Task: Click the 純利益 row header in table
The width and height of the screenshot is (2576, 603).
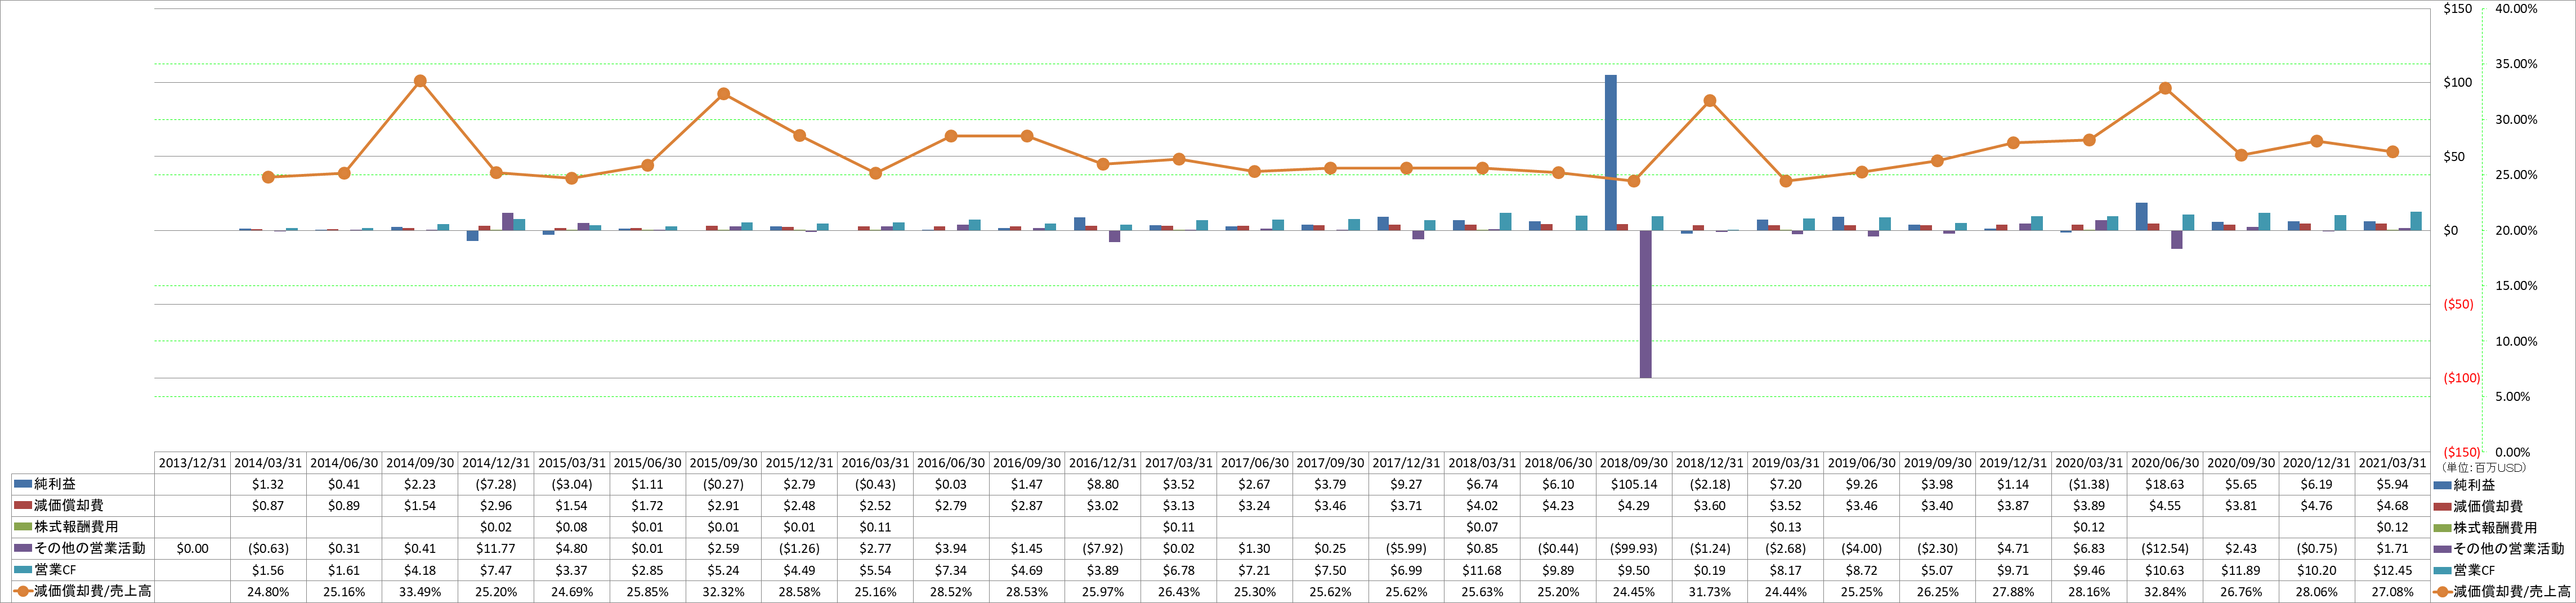Action: point(83,484)
